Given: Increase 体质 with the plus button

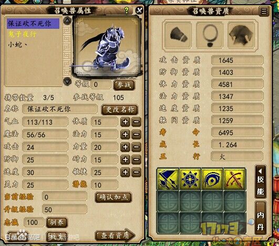Looking at the screenshot, I should tap(125, 122).
